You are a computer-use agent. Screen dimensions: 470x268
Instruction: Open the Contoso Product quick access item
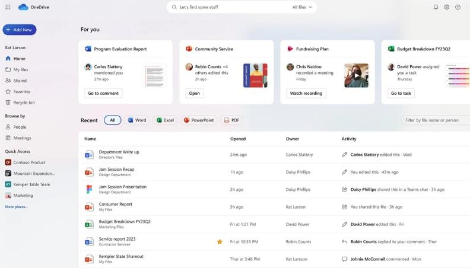click(30, 162)
